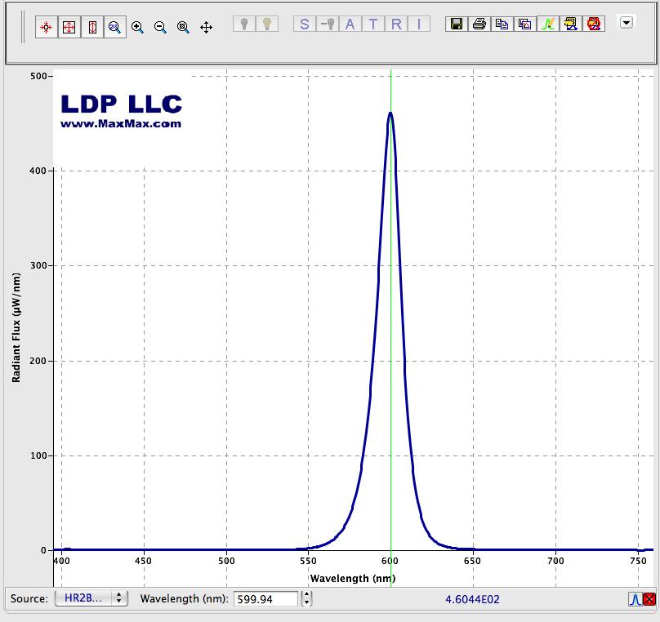
Task: Click the green-yellow curve overlay spectrum icon
Action: (548, 24)
